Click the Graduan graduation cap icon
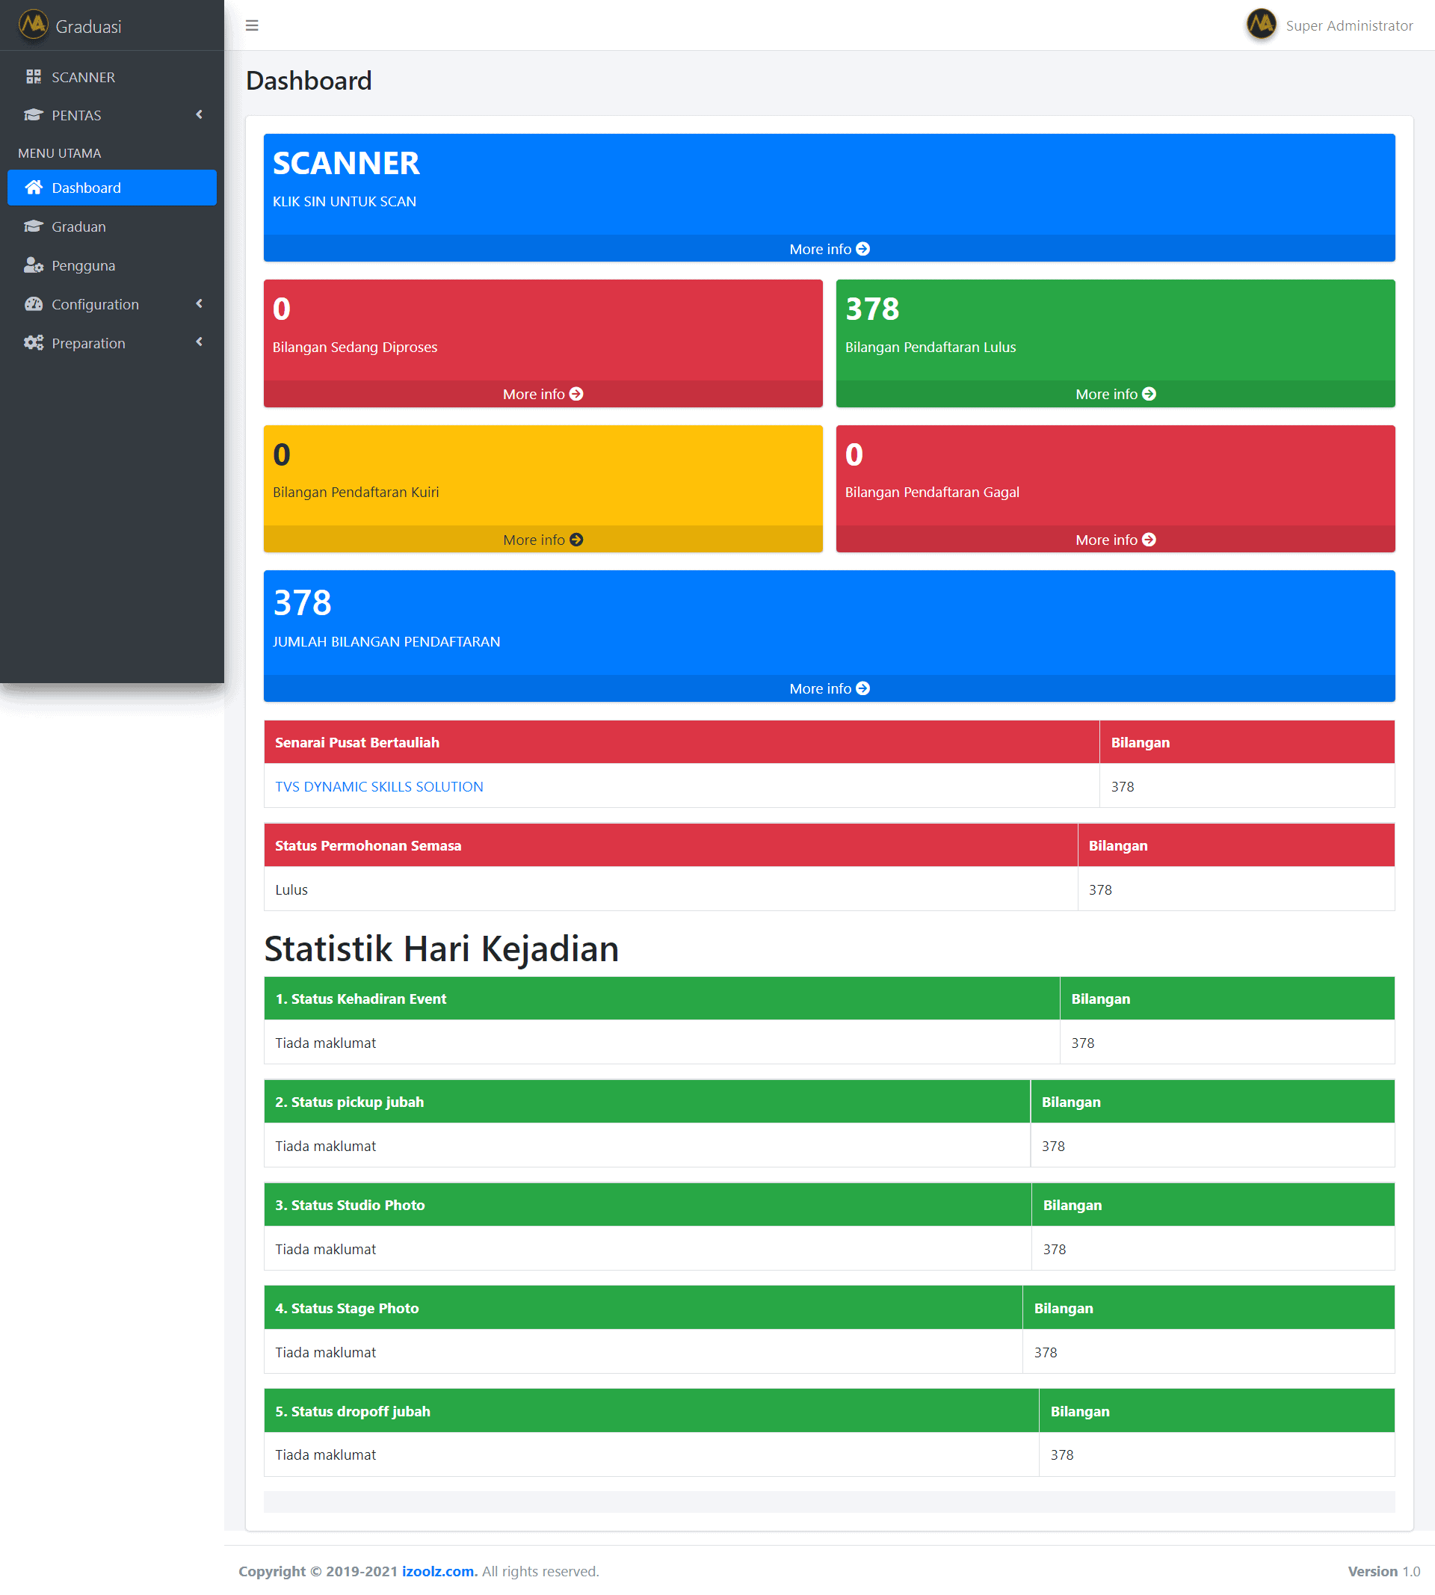The width and height of the screenshot is (1435, 1595). [33, 226]
